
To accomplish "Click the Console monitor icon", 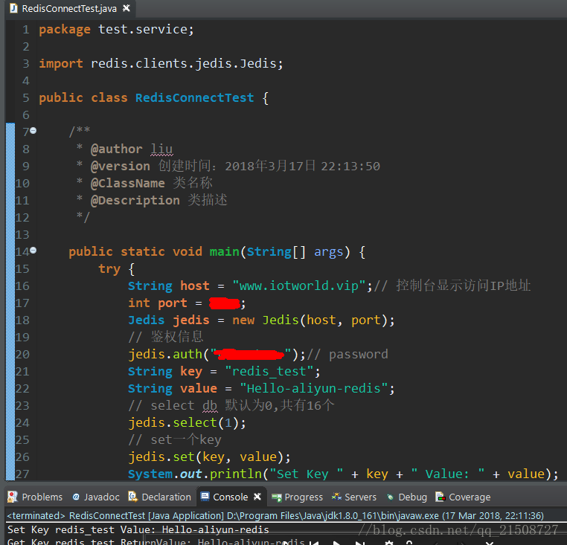I will click(205, 497).
